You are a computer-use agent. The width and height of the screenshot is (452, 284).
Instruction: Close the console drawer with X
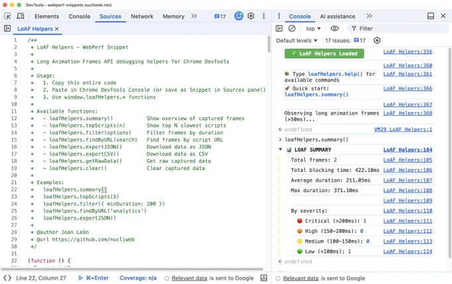pos(443,16)
